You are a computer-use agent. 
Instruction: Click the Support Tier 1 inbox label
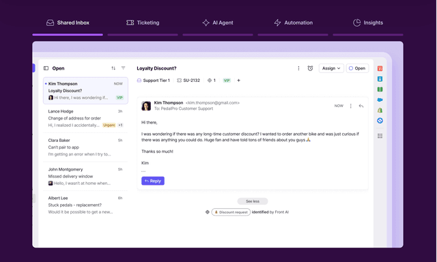[x=153, y=81]
